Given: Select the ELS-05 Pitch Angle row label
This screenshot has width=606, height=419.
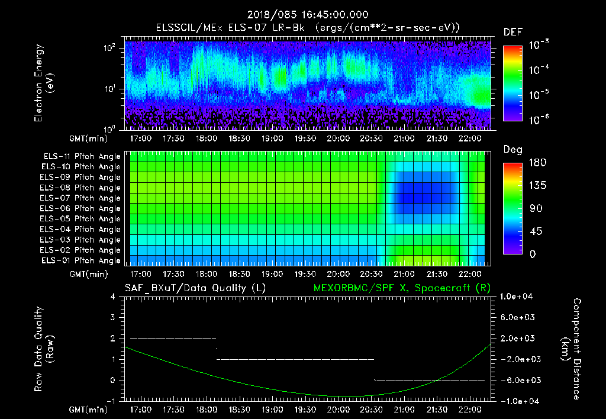Looking at the screenshot, I should [x=80, y=219].
